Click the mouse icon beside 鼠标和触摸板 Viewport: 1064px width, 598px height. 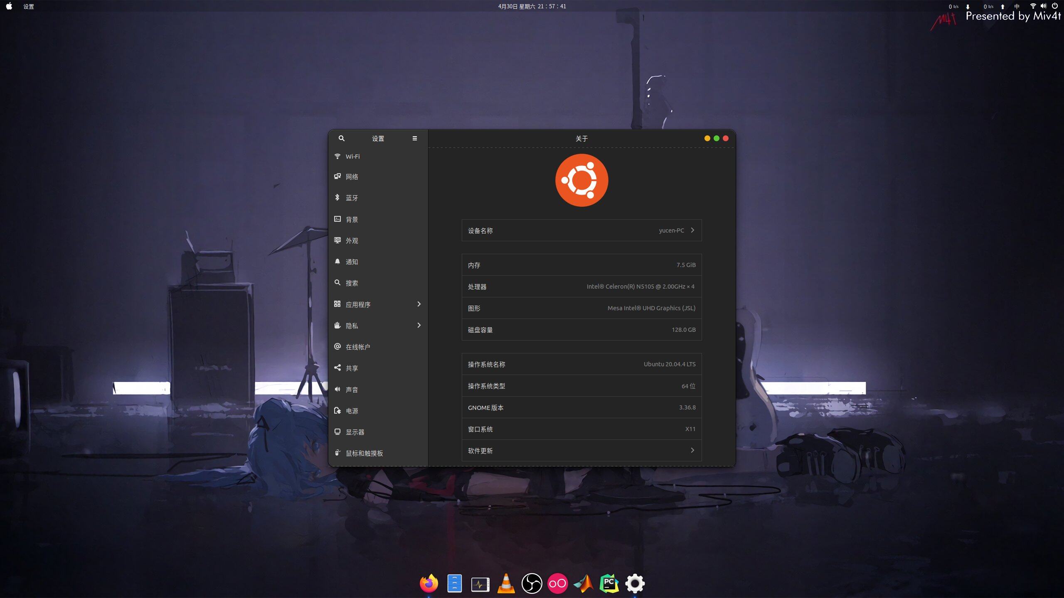[337, 453]
